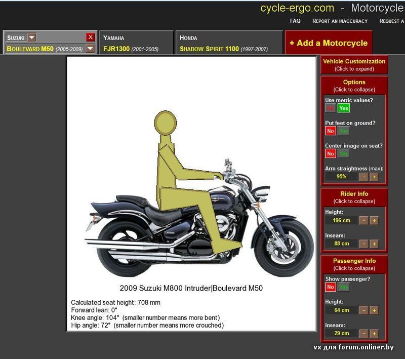Increase passenger height with plus button
The height and width of the screenshot is (359, 405).
click(x=374, y=310)
